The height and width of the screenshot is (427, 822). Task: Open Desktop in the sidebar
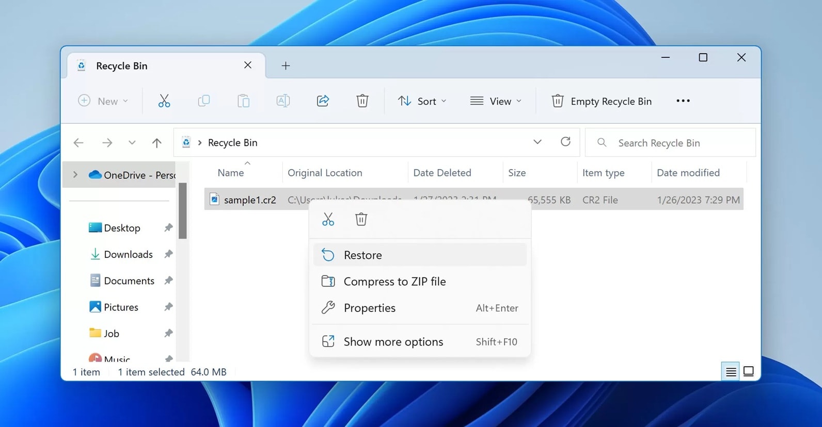(x=115, y=228)
